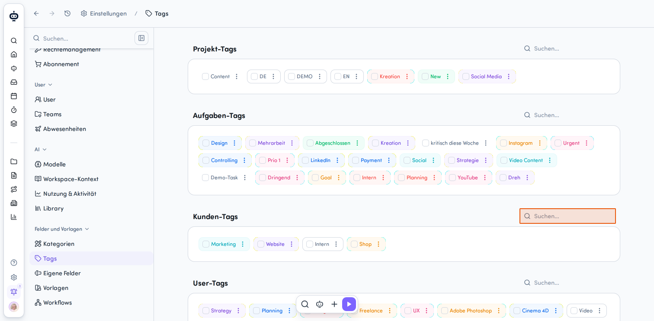Open the three-dot menu of the Payment tag
Screen dimensions: 654x321
tap(389, 160)
